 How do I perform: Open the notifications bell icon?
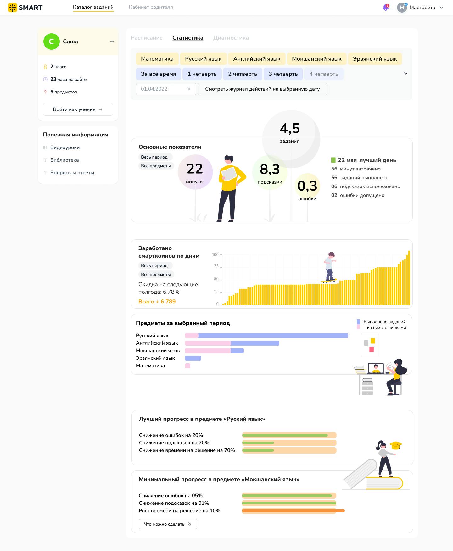click(386, 8)
